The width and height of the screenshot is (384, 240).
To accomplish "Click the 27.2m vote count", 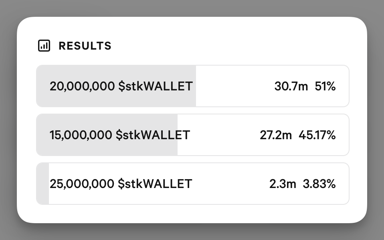I will point(276,135).
